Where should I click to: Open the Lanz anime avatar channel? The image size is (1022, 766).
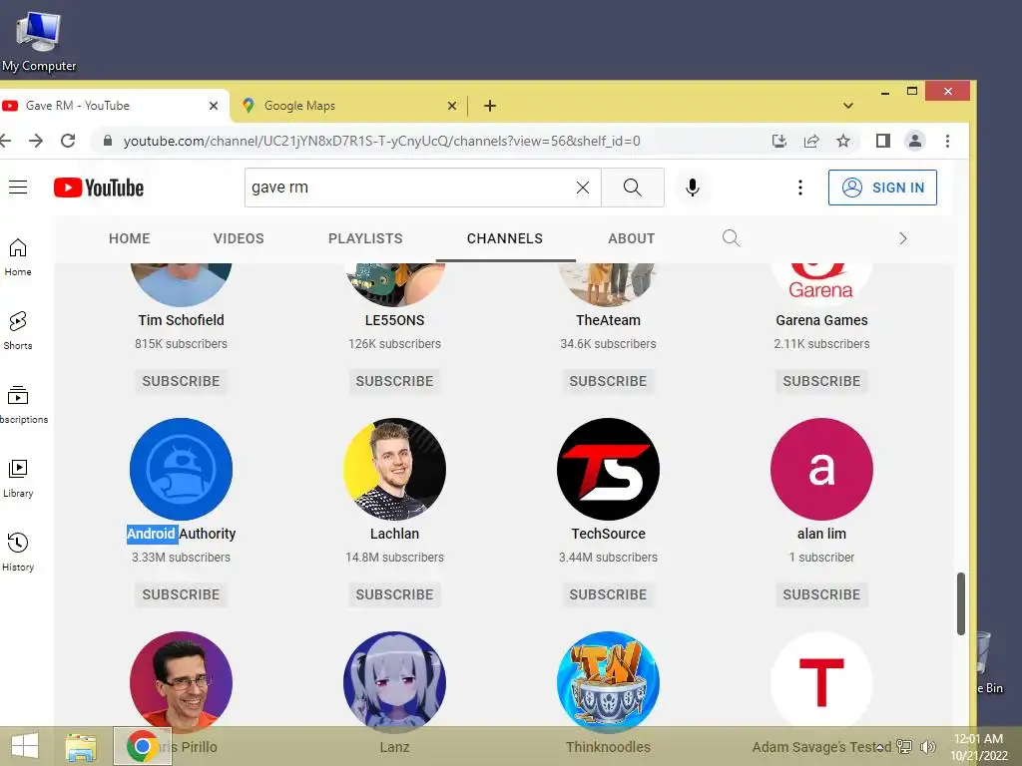[394, 680]
